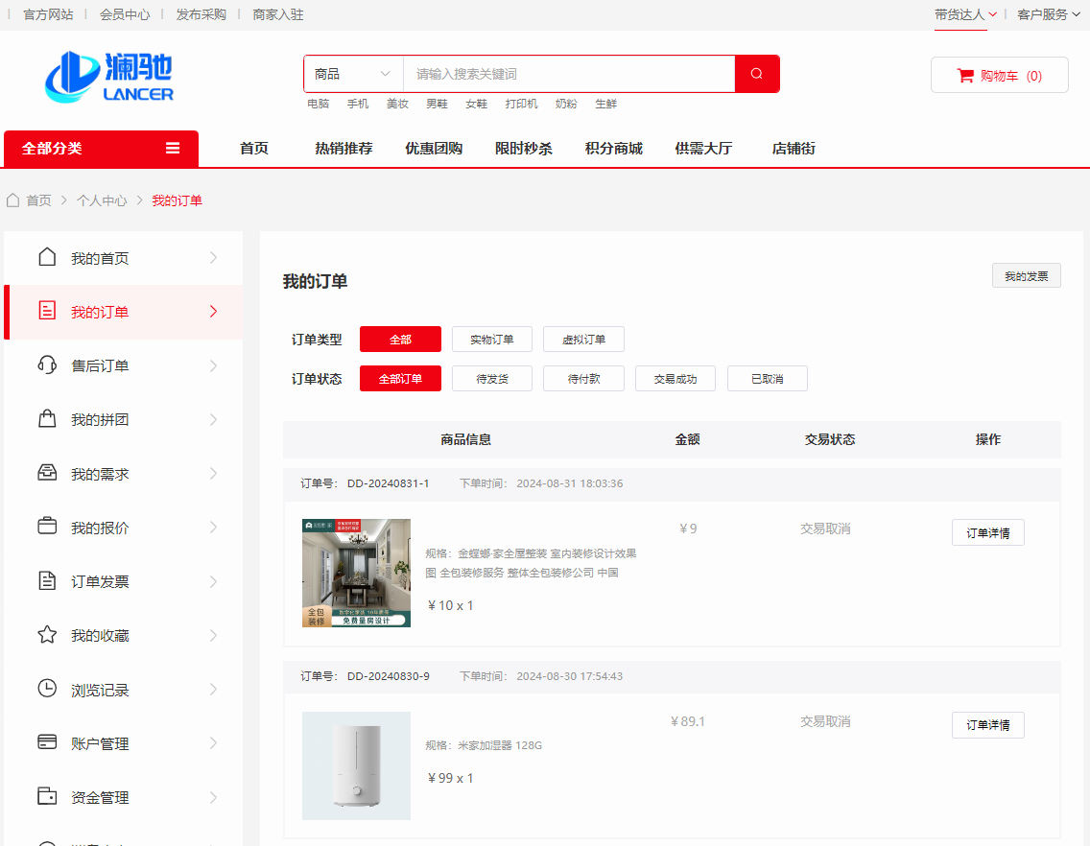Click the star icon beside 我的收藏
The image size is (1090, 846).
(x=47, y=635)
